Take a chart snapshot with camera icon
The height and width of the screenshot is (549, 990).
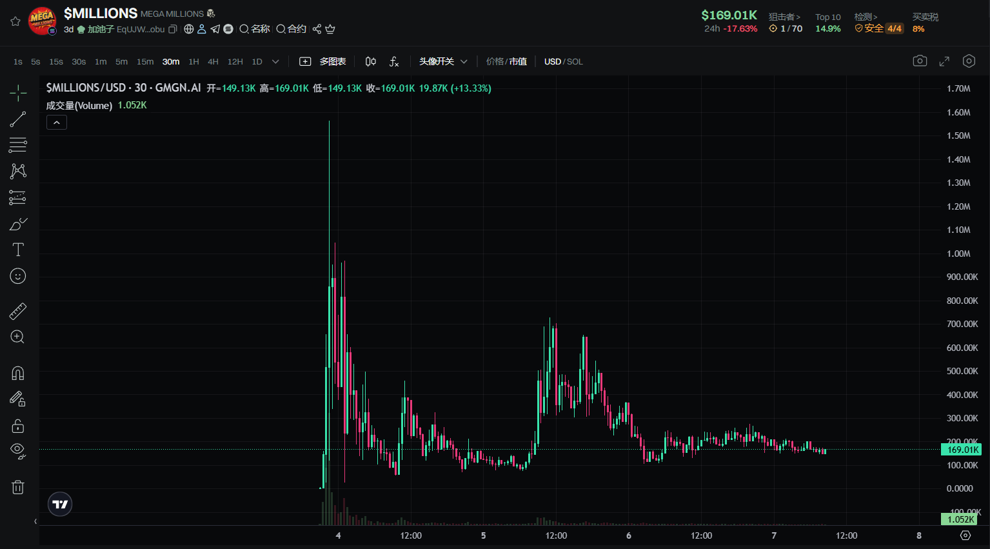920,61
